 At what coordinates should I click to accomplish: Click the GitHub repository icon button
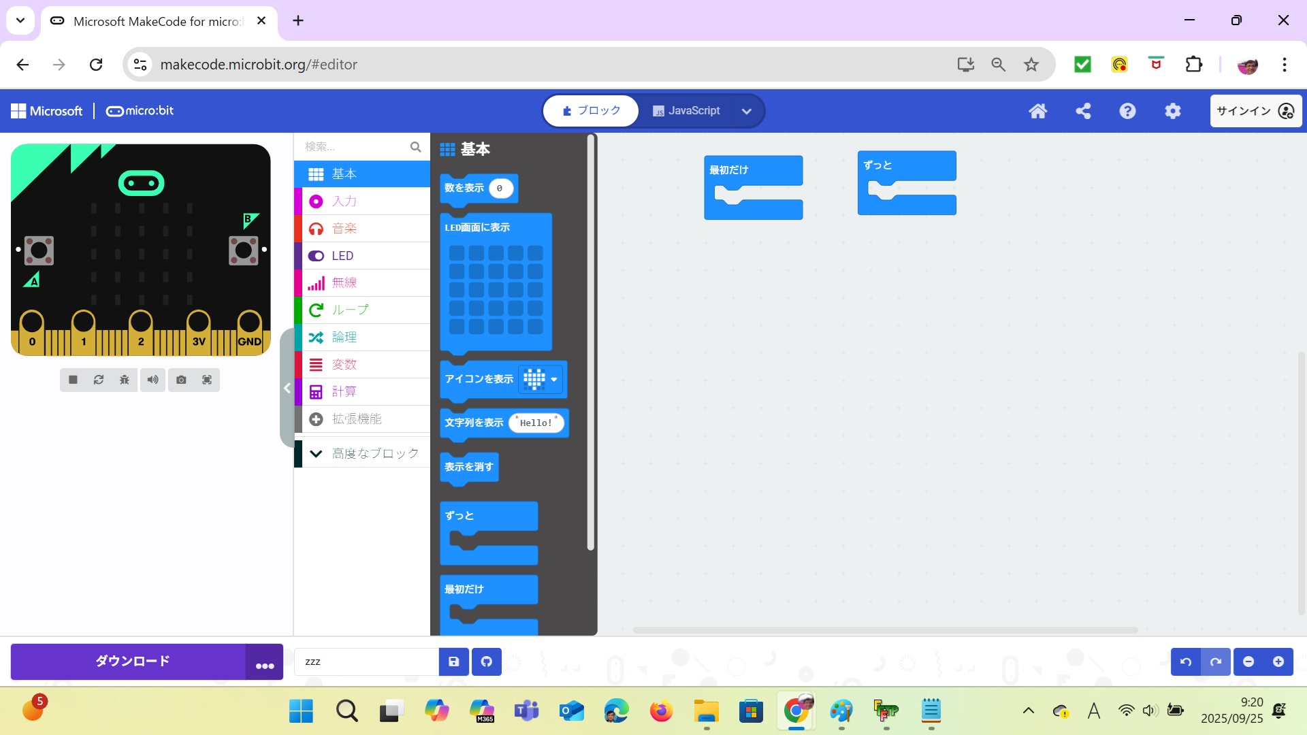[487, 661]
